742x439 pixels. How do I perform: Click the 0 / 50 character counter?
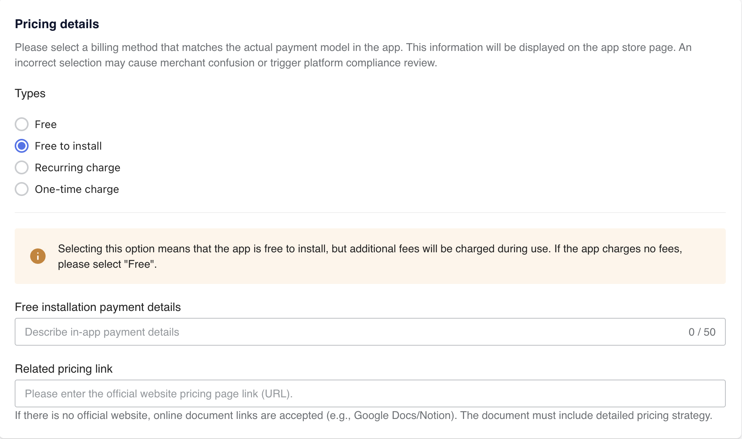pyautogui.click(x=702, y=332)
